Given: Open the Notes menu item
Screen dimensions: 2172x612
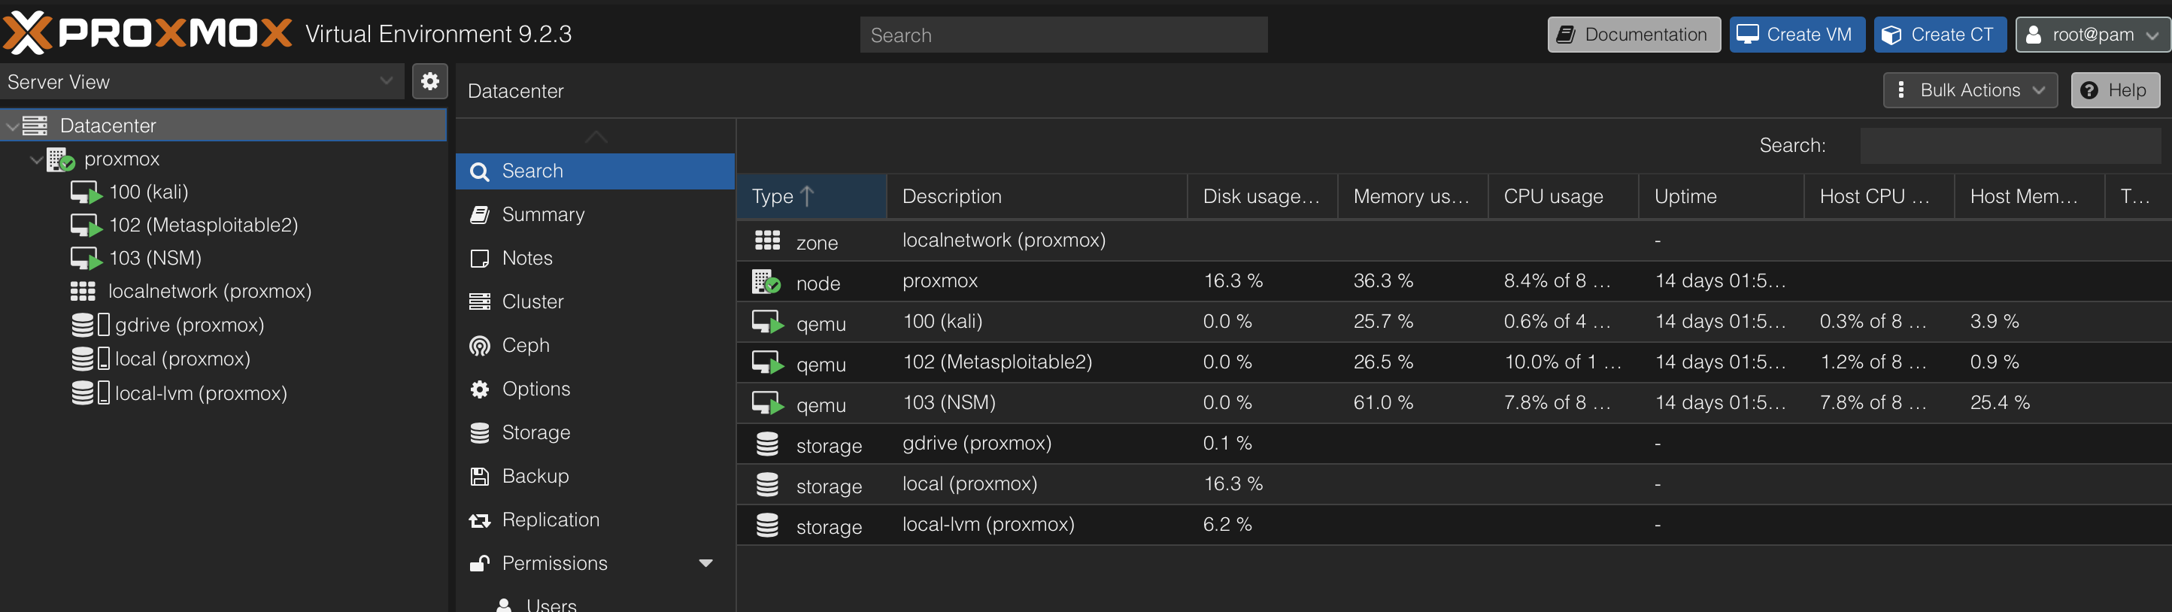Looking at the screenshot, I should (x=596, y=259).
